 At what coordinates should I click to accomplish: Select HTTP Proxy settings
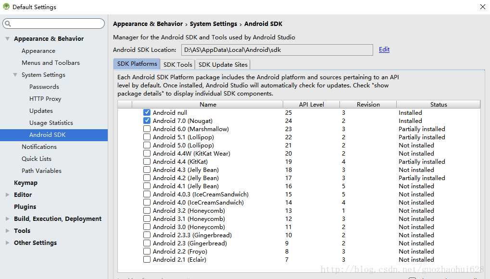(x=45, y=98)
